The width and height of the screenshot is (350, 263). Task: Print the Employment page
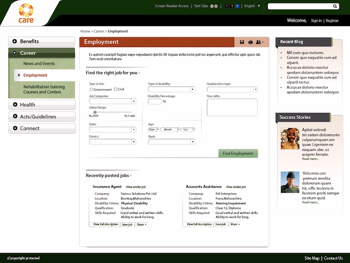pyautogui.click(x=250, y=42)
